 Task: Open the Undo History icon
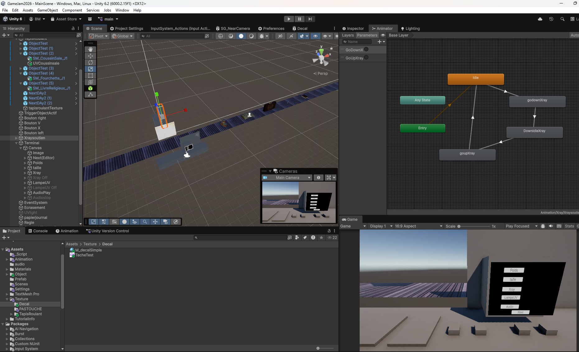[551, 19]
